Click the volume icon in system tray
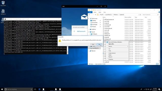The image size is (162, 91). [148, 89]
